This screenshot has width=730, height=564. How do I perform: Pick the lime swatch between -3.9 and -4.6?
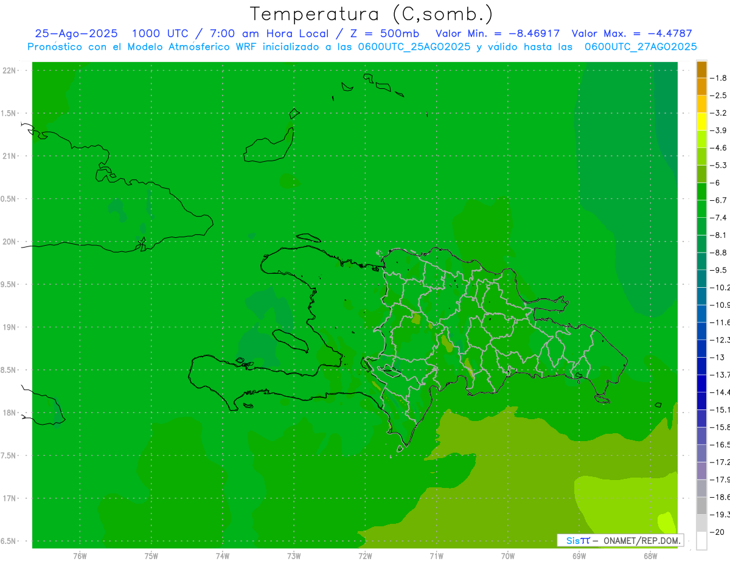pos(701,139)
